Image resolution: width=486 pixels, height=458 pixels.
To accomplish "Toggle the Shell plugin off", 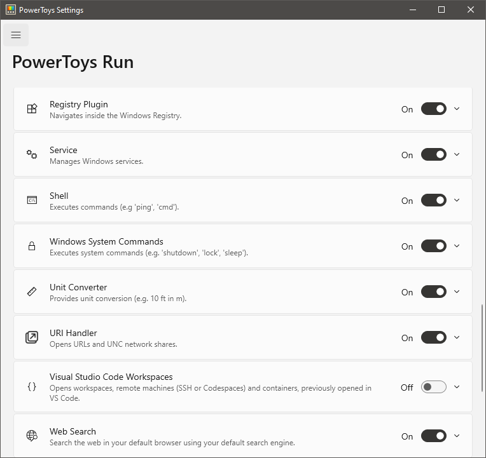I will tap(434, 200).
